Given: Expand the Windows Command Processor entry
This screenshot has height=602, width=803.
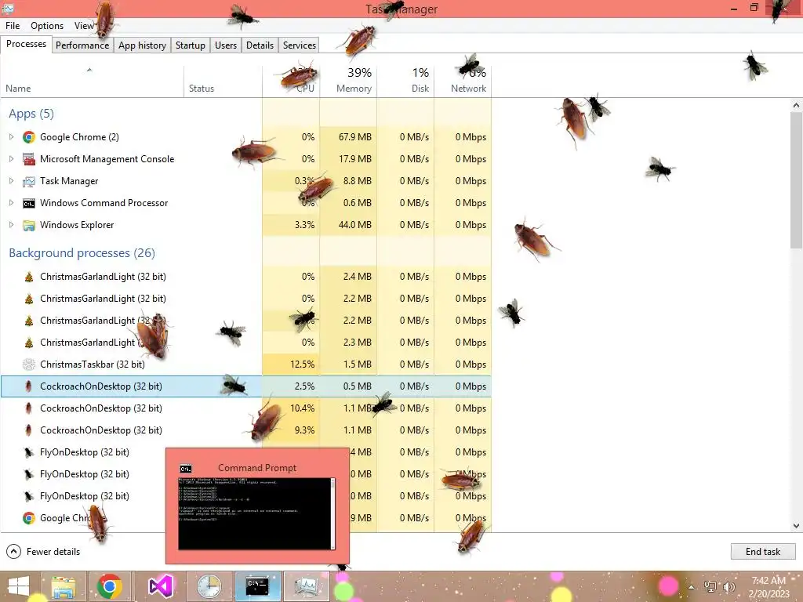Looking at the screenshot, I should pyautogui.click(x=11, y=203).
